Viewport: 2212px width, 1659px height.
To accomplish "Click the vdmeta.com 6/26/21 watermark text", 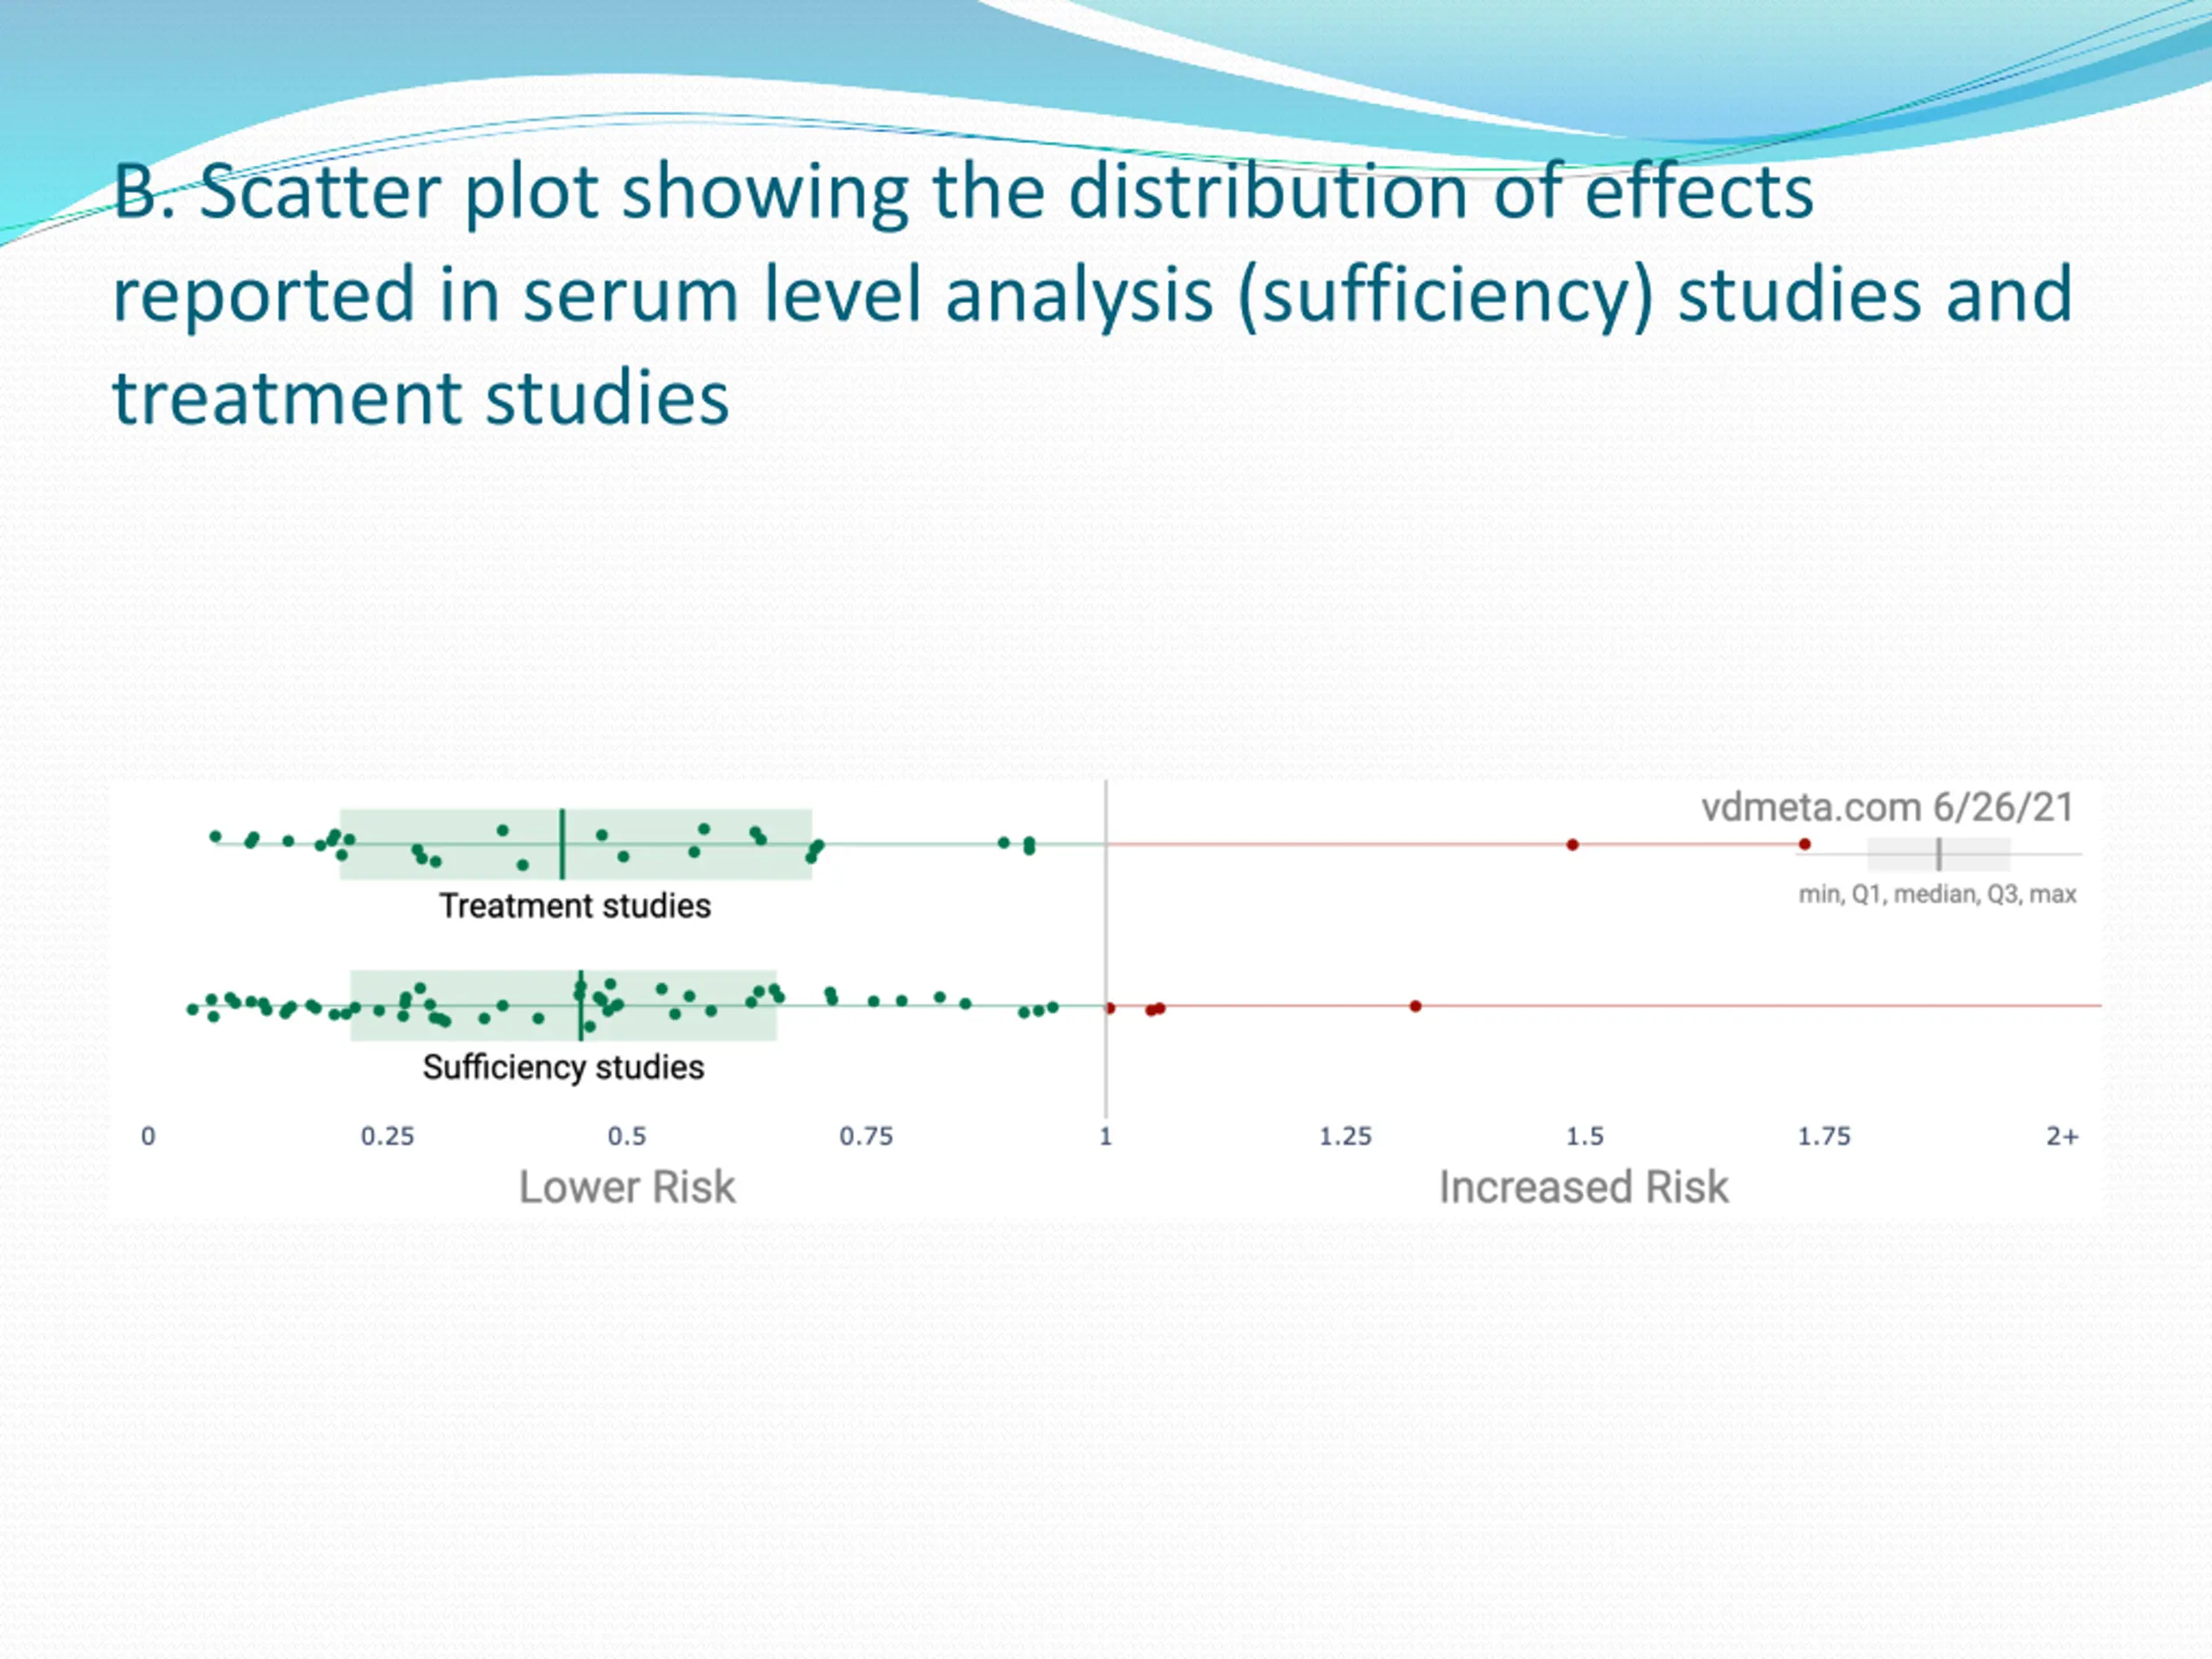I will pyautogui.click(x=1888, y=807).
